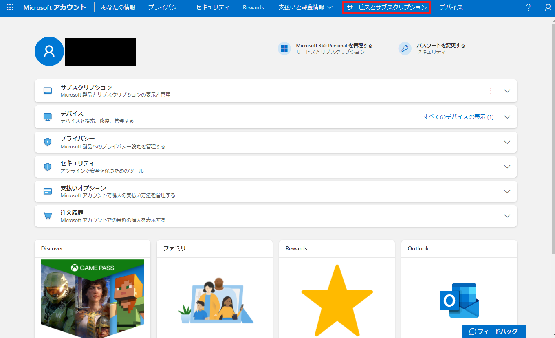Open the ファミリー illustration
This screenshot has width=555, height=338.
click(x=216, y=301)
